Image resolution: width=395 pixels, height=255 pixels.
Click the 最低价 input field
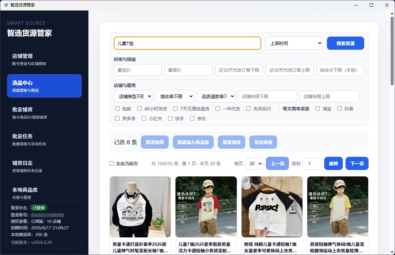tap(138, 70)
